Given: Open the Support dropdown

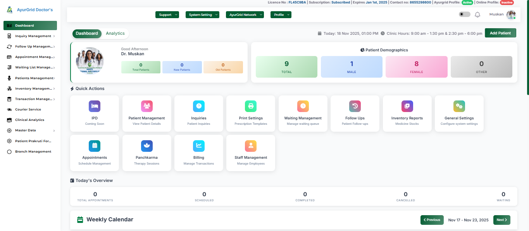Looking at the screenshot, I should (x=167, y=14).
